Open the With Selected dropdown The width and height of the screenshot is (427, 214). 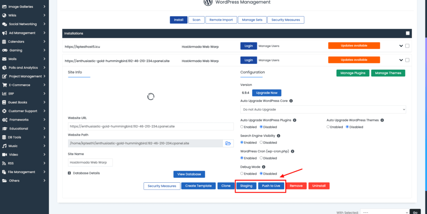384,212
